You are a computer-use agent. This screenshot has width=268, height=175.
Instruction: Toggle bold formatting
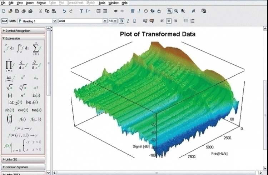point(121,21)
